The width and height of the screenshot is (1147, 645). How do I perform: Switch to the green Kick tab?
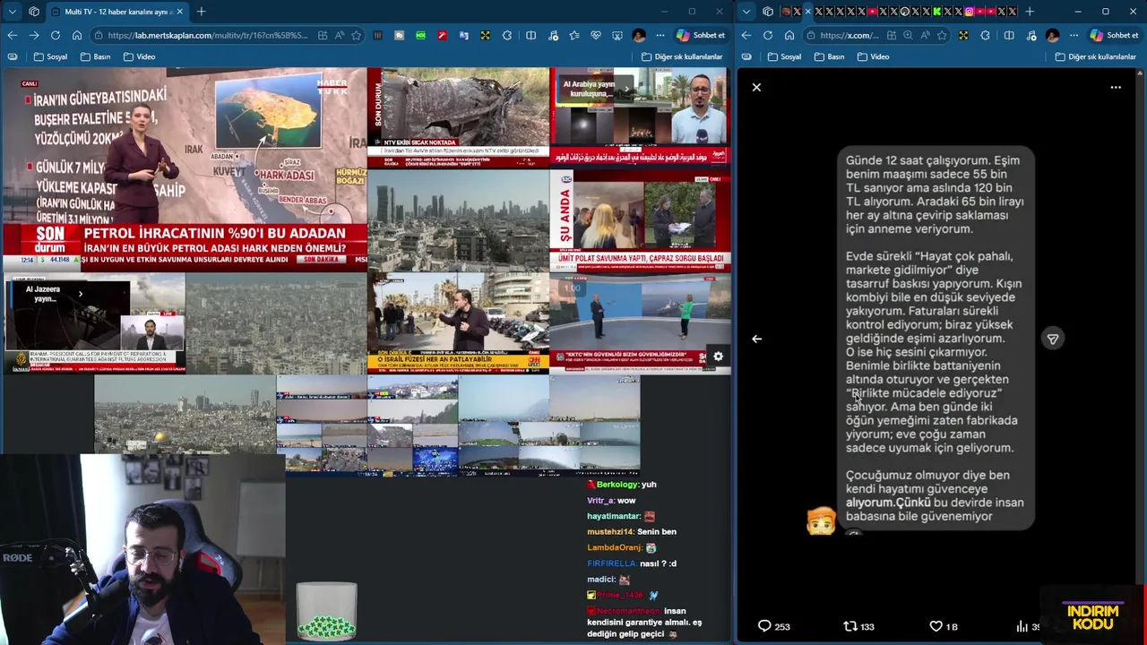[x=937, y=12]
